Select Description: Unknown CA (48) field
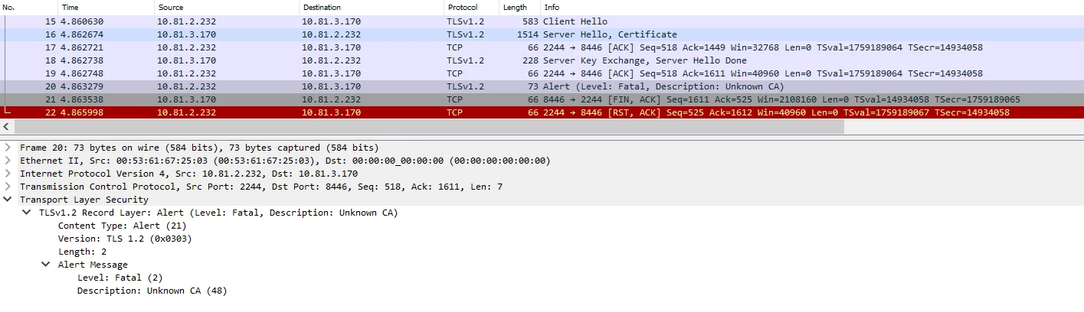This screenshot has height=312, width=1084. tap(152, 291)
